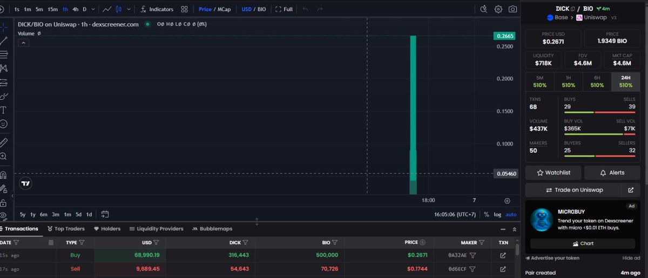Image resolution: width=648 pixels, height=278 pixels.
Task: Open the go to date picker
Action: 105,214
